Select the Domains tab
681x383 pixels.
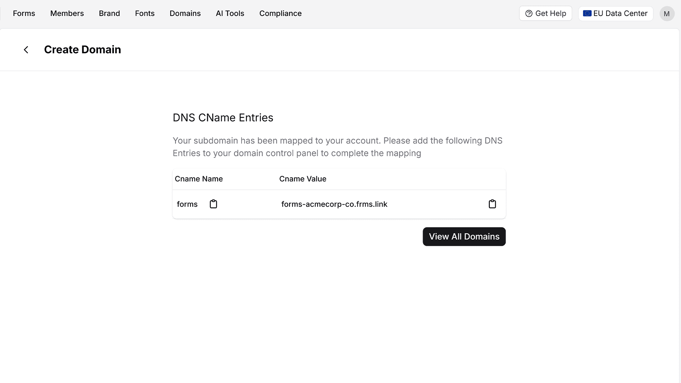click(185, 13)
